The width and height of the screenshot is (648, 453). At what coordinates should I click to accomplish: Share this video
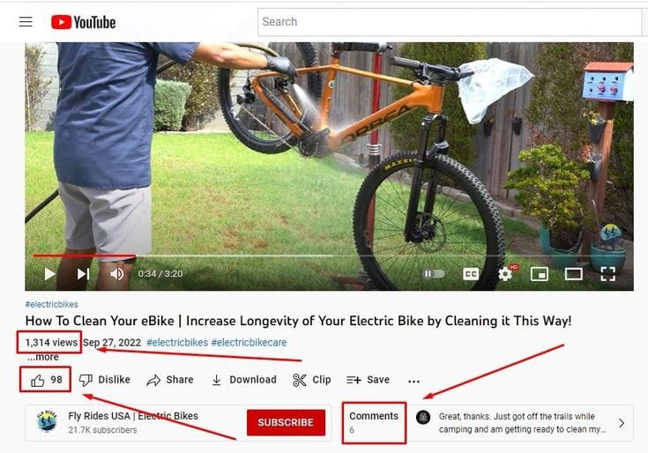click(170, 380)
